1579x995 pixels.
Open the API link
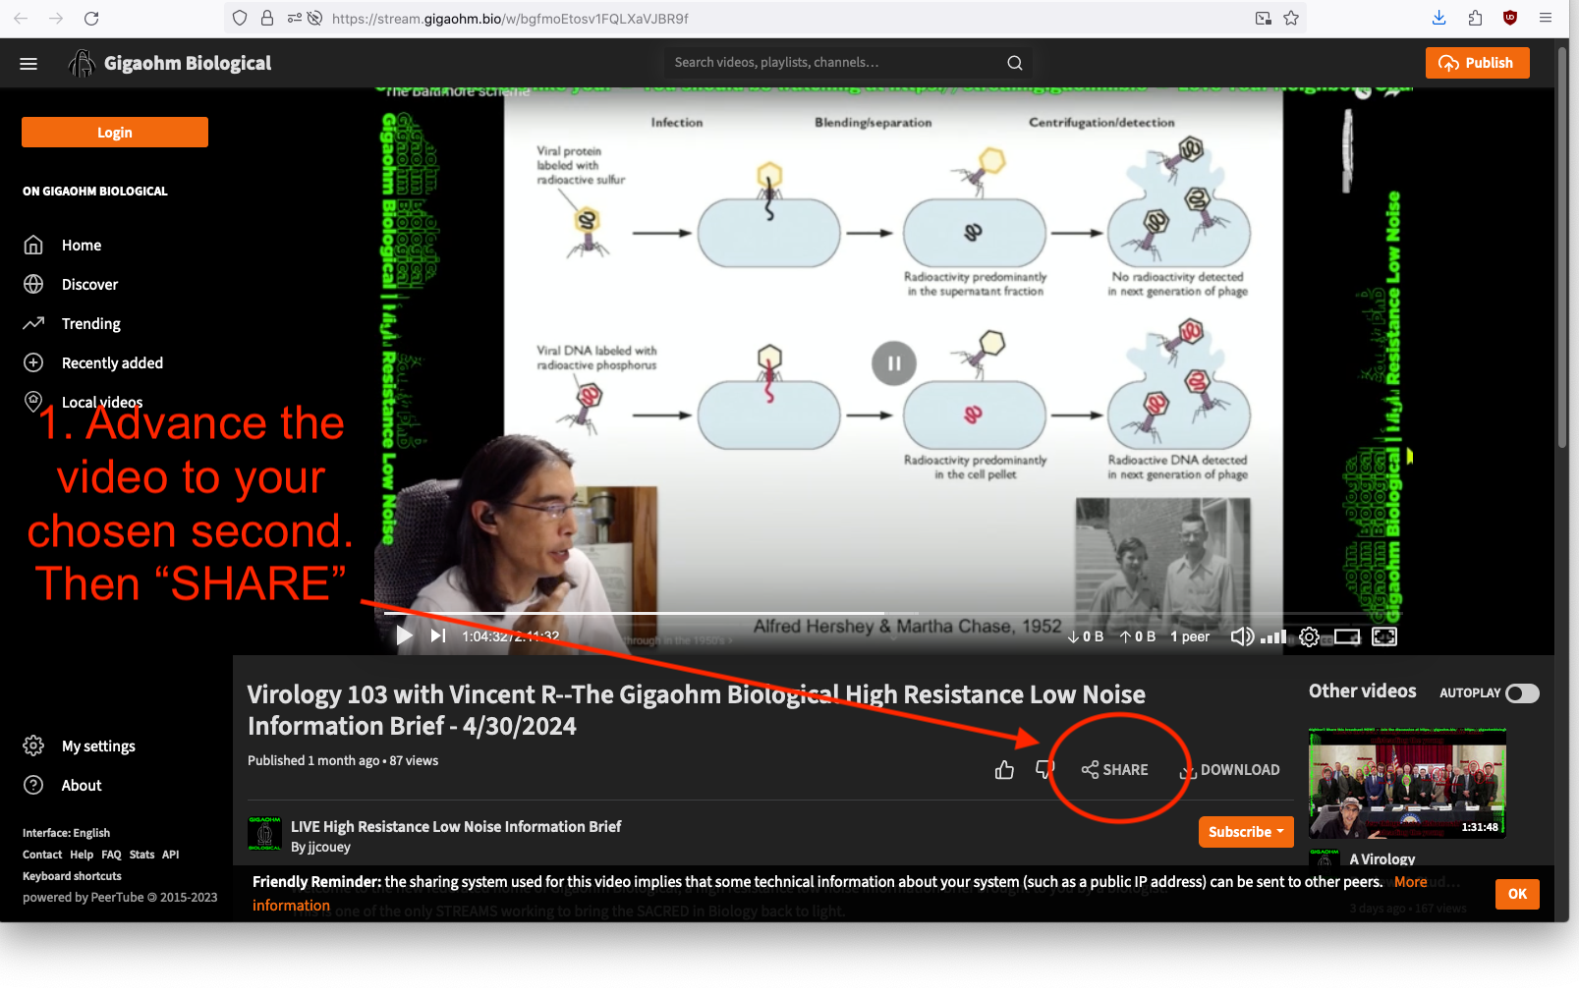tap(170, 855)
